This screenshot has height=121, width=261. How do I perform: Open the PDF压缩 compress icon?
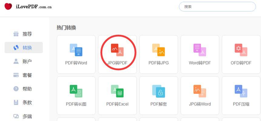(x=241, y=91)
